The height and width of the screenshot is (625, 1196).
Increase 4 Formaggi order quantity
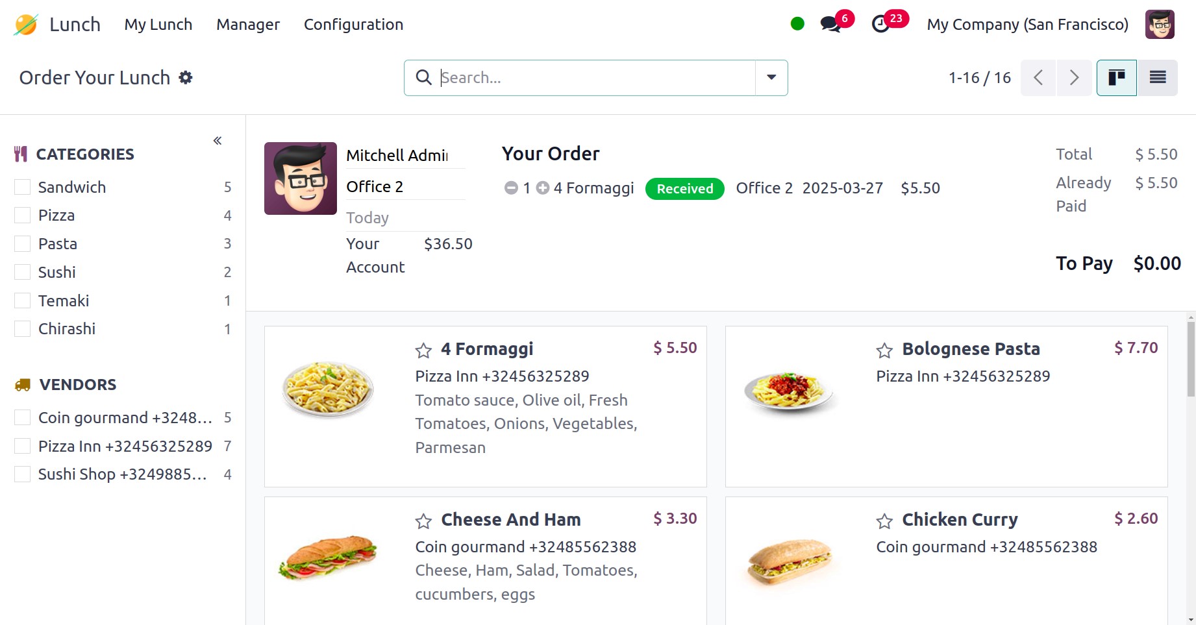click(543, 188)
